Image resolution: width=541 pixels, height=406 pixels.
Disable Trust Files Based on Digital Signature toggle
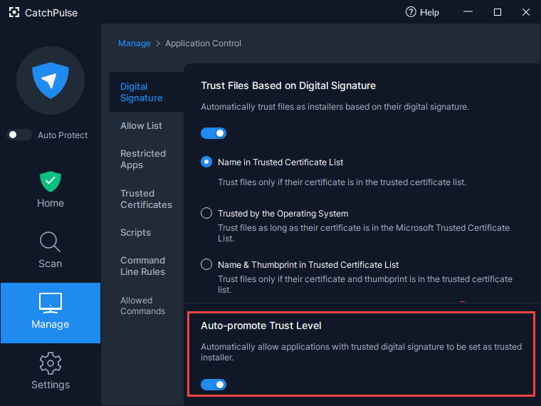pyautogui.click(x=214, y=133)
